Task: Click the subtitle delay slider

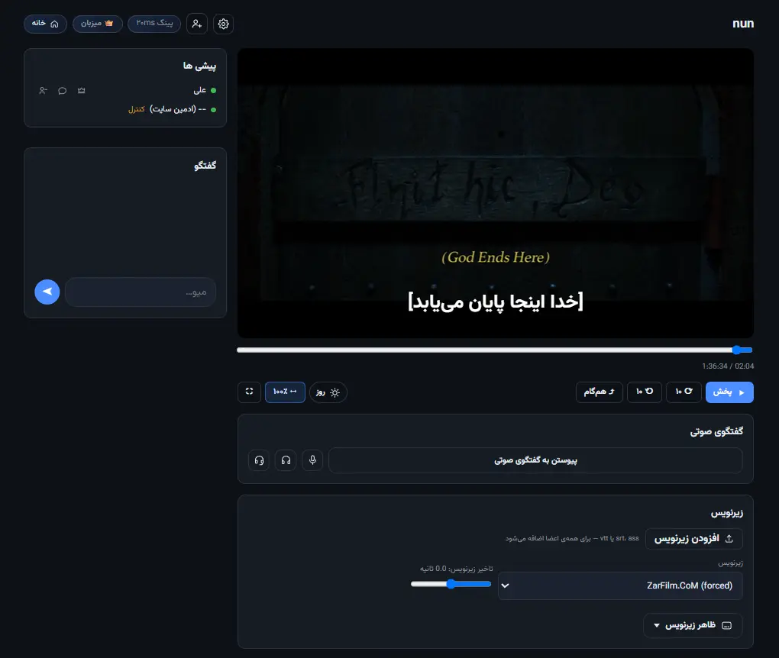Action: pos(451,584)
